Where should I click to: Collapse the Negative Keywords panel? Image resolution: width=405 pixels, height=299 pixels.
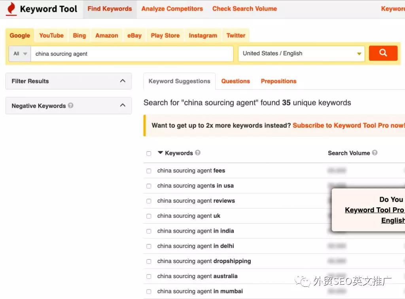tap(123, 105)
